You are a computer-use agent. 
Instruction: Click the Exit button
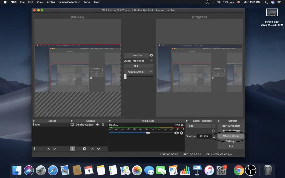(x=231, y=146)
